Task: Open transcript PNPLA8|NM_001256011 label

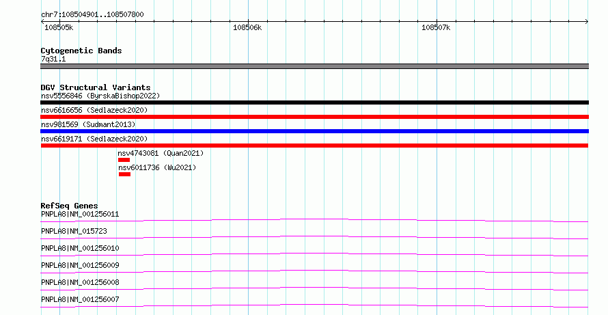Action: [80, 214]
